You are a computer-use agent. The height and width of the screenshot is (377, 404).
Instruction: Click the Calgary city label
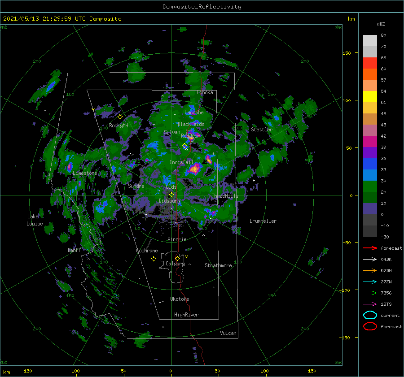(x=175, y=264)
